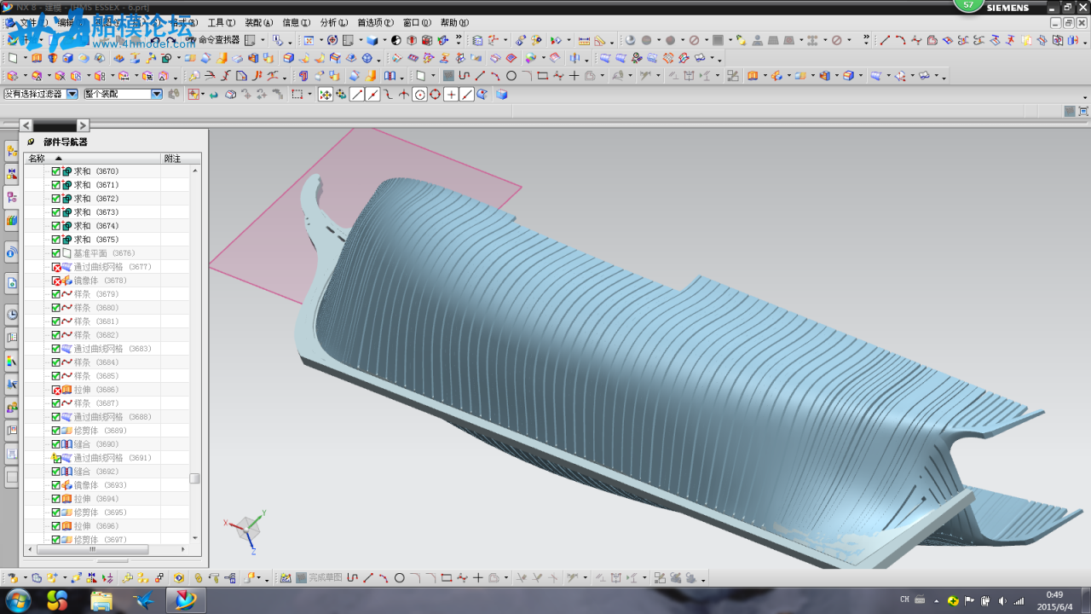Click the rectangle selection icon in selection bar
The height and width of the screenshot is (614, 1091).
click(x=297, y=94)
